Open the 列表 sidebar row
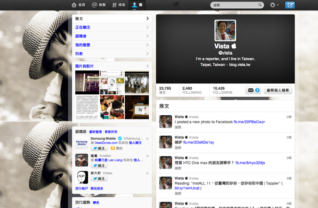Screen dimensions: 318x208 click(112, 54)
